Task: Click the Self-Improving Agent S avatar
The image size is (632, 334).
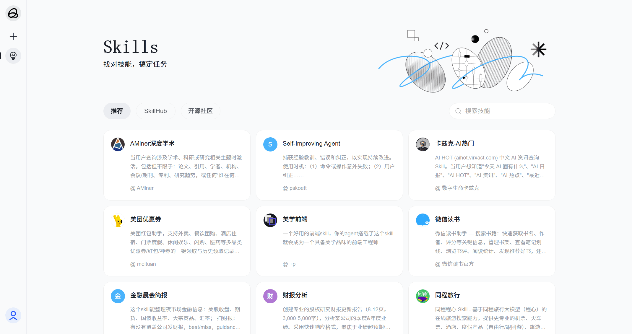Action: 270,144
